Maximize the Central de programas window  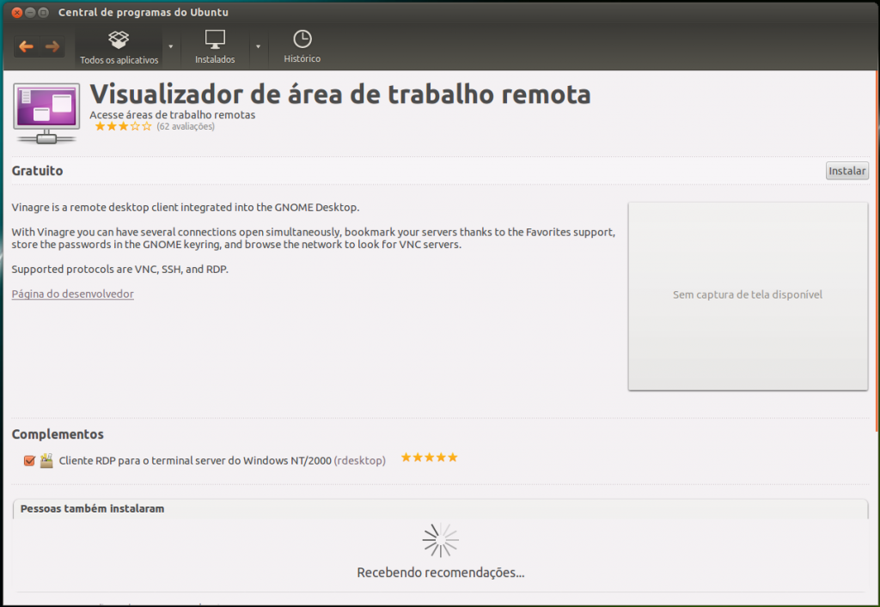(43, 12)
